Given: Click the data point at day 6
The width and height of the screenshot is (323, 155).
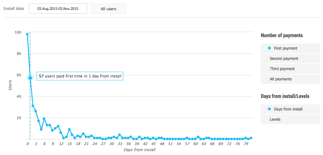Looking at the screenshot, I should [x=44, y=119].
